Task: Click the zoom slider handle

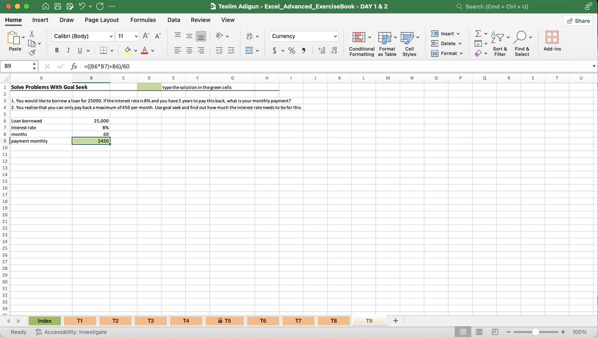Action: [x=535, y=332]
